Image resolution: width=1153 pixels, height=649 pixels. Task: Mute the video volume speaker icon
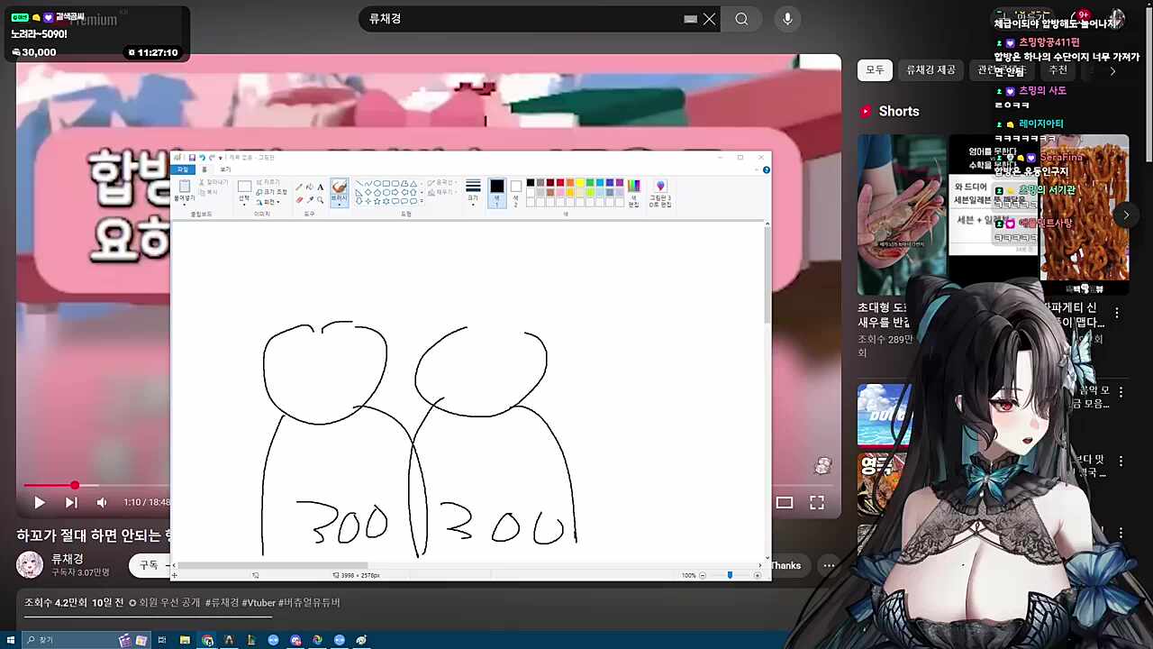click(x=102, y=503)
